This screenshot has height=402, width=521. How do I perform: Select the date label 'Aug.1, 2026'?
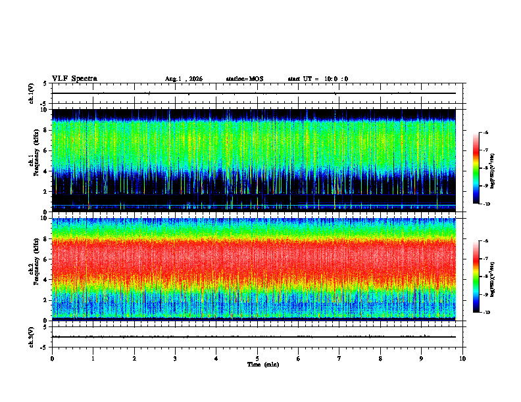[x=184, y=79]
